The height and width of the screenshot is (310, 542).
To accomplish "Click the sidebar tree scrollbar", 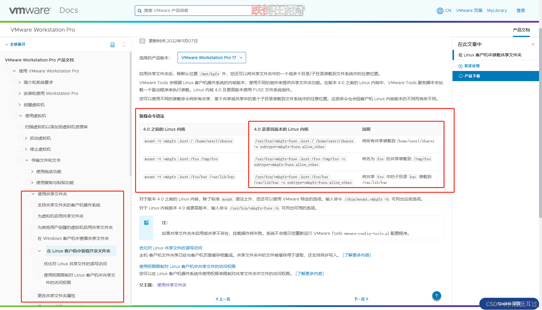I will coord(131,113).
